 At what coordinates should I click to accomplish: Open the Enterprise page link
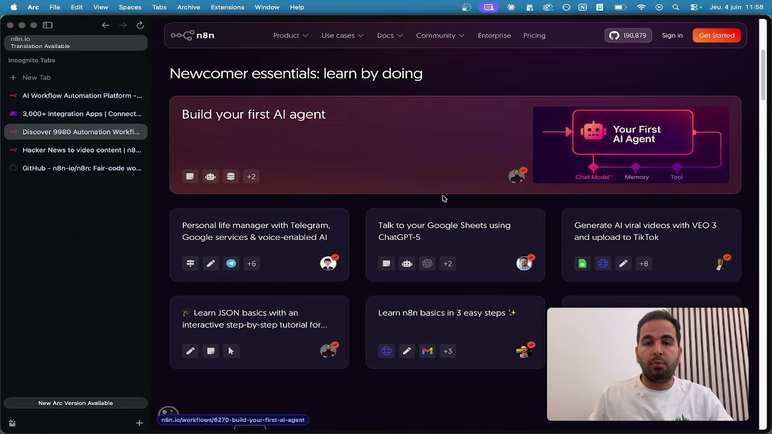(x=494, y=36)
